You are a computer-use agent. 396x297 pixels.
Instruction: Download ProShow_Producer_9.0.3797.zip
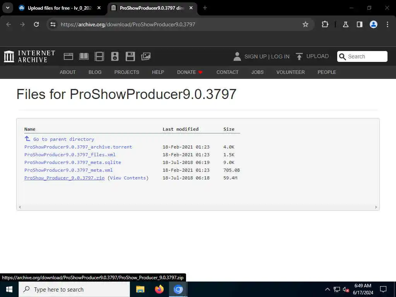pyautogui.click(x=65, y=178)
